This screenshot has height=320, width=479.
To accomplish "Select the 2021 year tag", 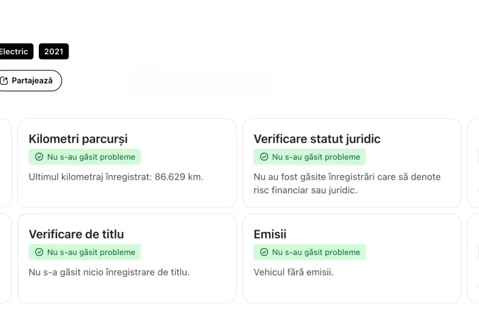I will click(x=53, y=52).
